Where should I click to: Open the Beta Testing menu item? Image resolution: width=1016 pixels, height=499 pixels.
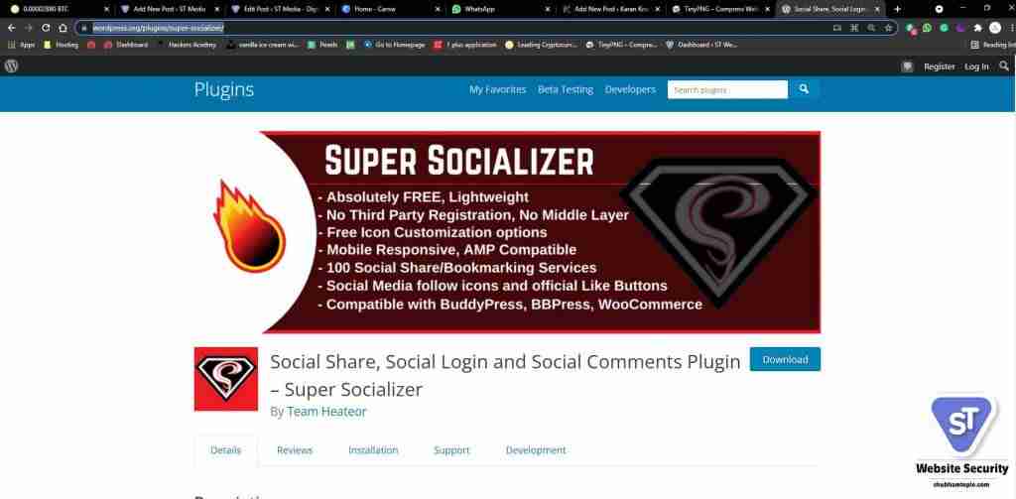[x=566, y=89]
